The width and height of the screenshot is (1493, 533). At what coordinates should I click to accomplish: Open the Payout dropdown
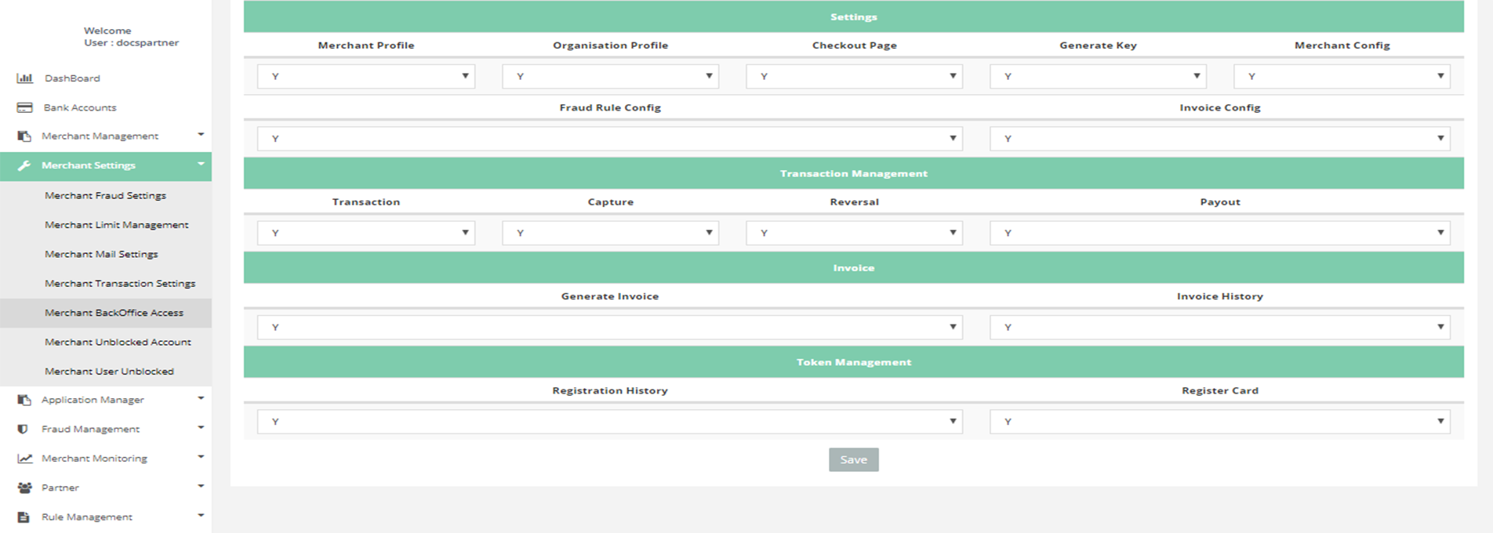click(1219, 233)
